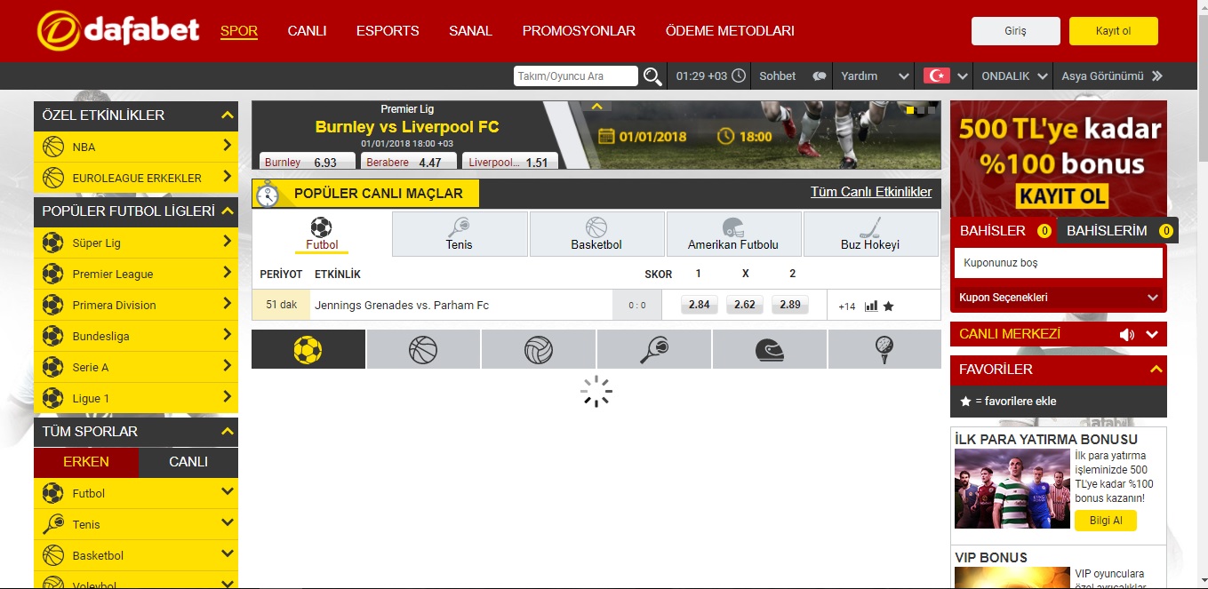The height and width of the screenshot is (589, 1208).
Task: Select the third banner slide indicator
Action: [x=932, y=109]
